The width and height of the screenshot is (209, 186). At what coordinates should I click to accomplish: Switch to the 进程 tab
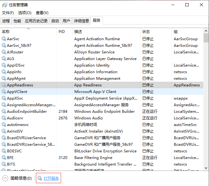point(6,21)
